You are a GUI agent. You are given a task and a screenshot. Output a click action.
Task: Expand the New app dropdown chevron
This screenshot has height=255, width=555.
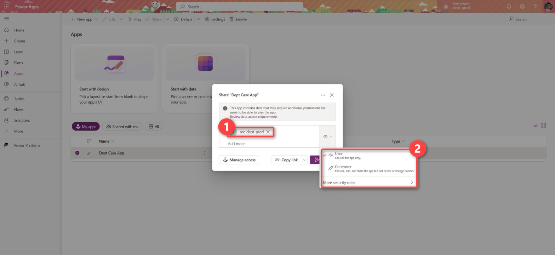[x=96, y=19]
